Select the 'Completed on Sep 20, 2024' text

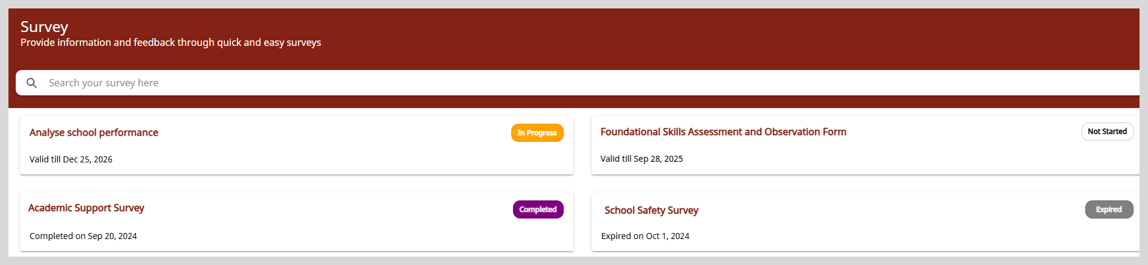coord(83,236)
